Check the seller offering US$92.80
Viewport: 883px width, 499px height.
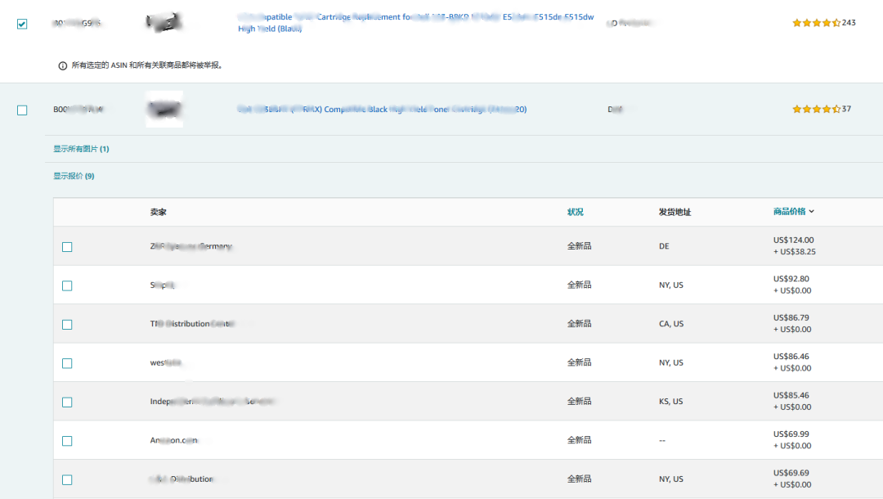click(67, 285)
